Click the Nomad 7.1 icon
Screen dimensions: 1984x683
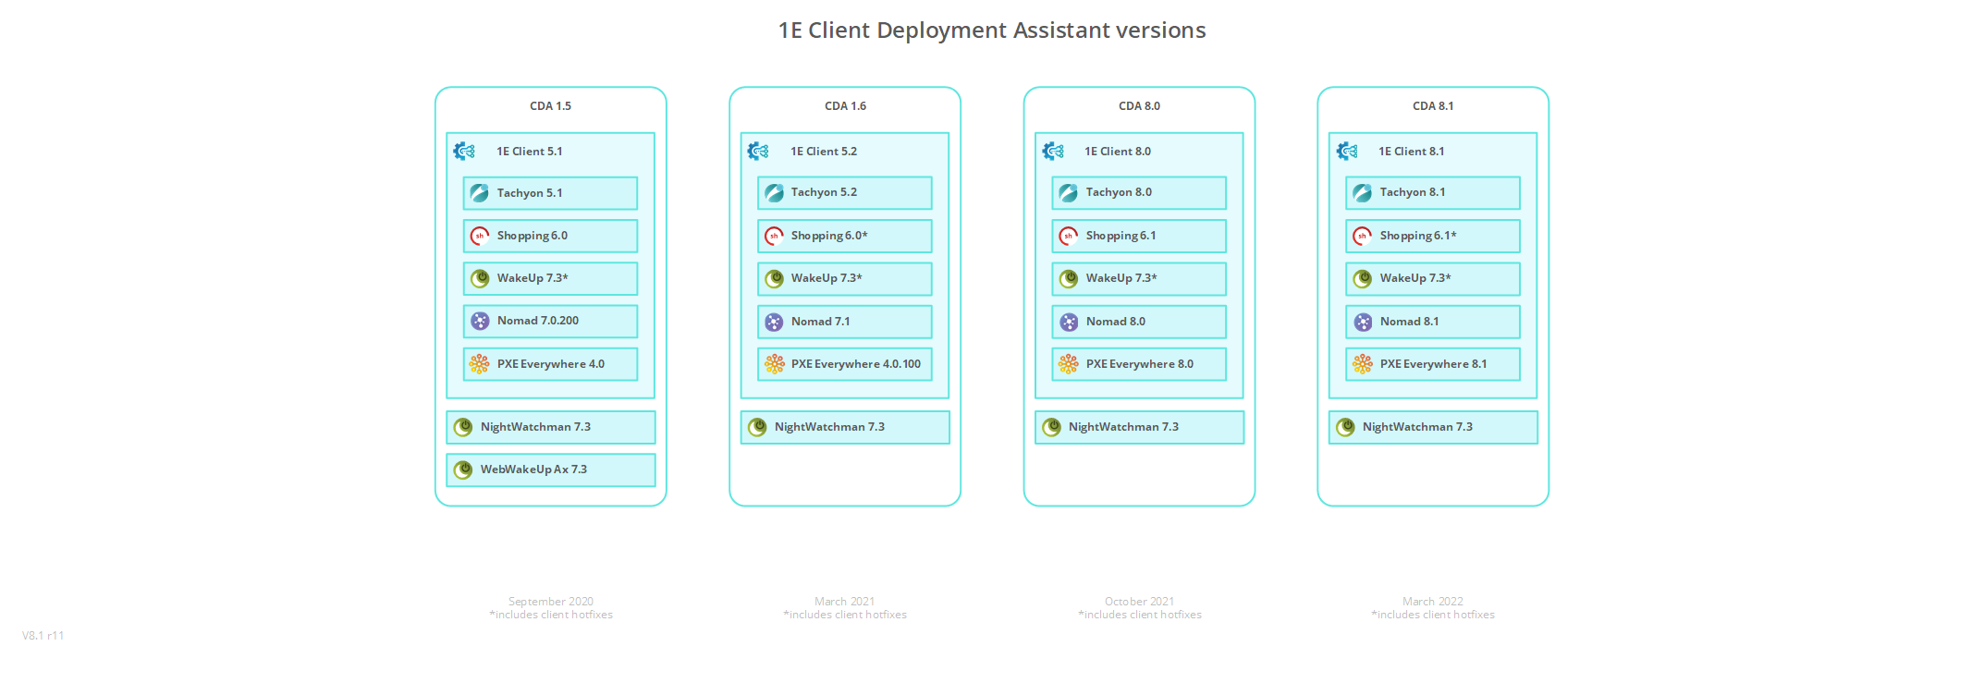(774, 322)
